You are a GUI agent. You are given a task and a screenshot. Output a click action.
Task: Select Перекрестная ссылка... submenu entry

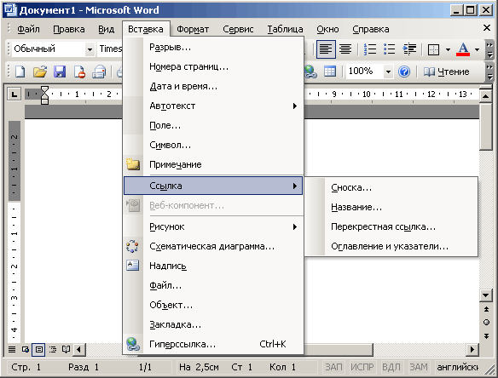391,226
